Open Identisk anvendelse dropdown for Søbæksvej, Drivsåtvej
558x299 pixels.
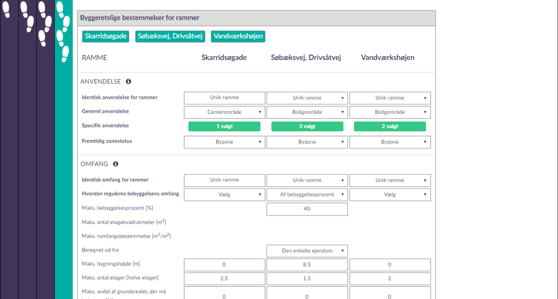[307, 98]
